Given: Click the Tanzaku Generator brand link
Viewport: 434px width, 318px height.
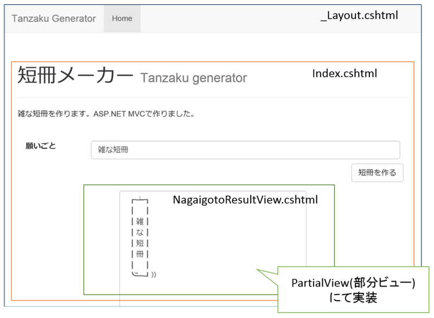Looking at the screenshot, I should click(x=54, y=18).
